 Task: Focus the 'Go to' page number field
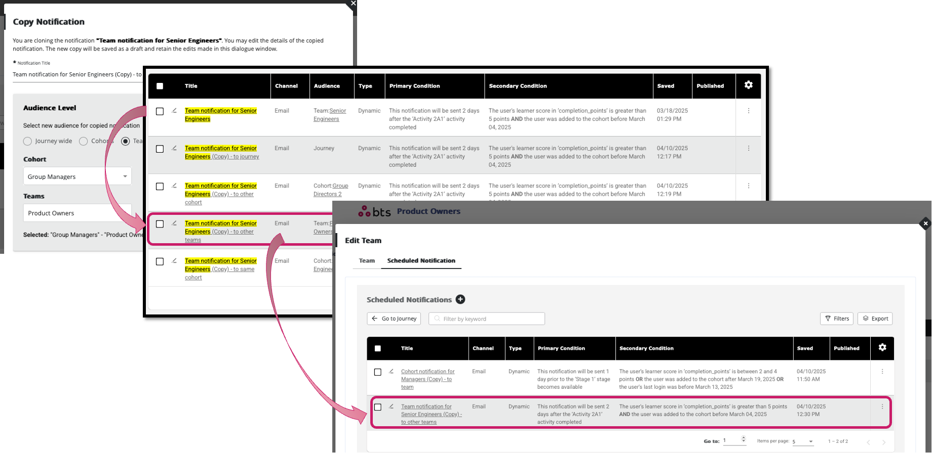click(x=731, y=440)
